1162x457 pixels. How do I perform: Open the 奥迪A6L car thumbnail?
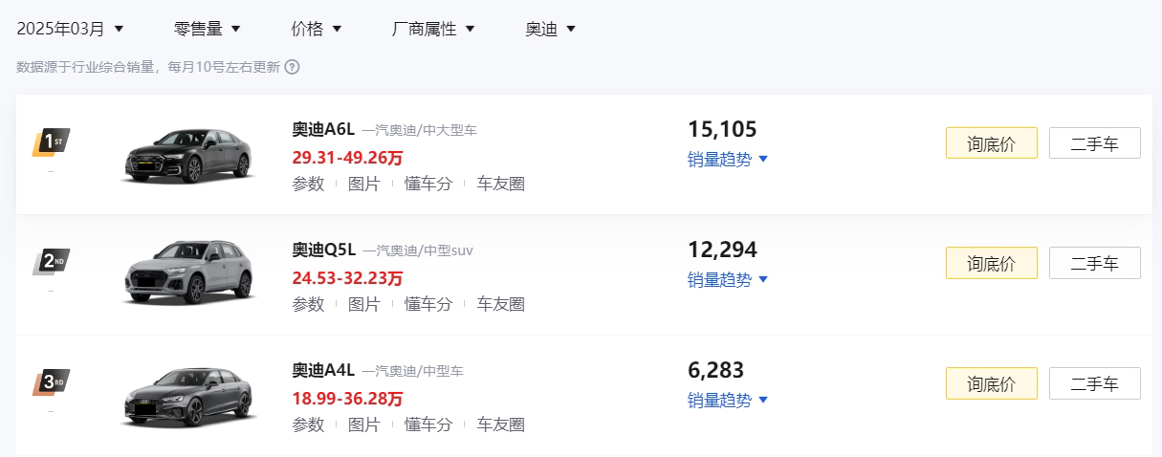tap(189, 155)
